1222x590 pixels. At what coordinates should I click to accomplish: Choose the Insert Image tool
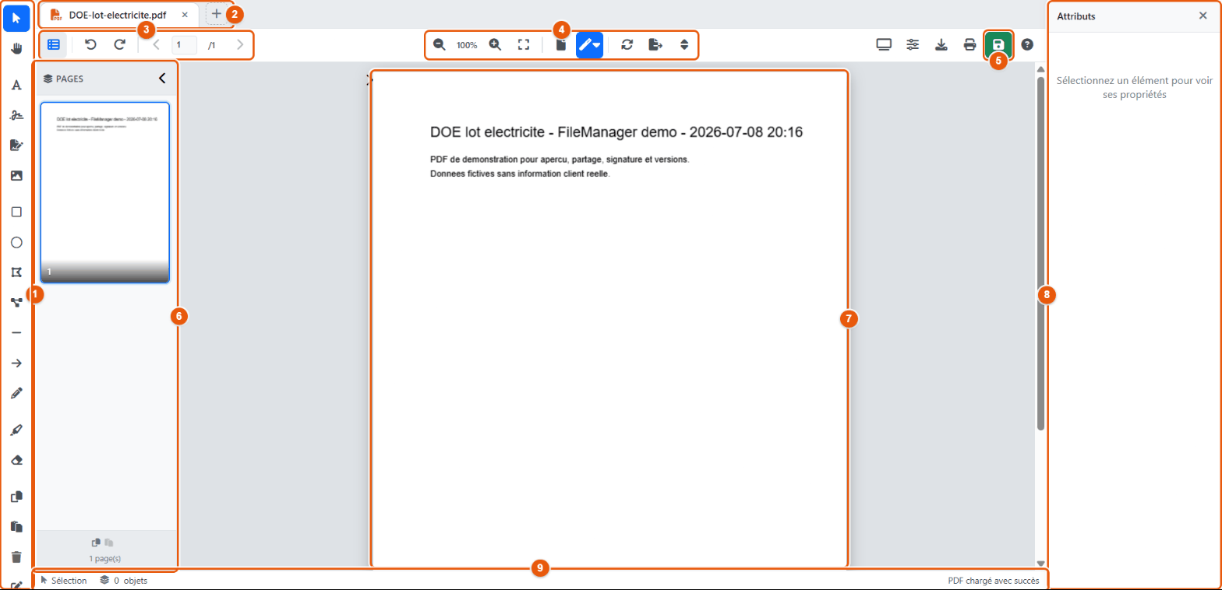pyautogui.click(x=16, y=175)
